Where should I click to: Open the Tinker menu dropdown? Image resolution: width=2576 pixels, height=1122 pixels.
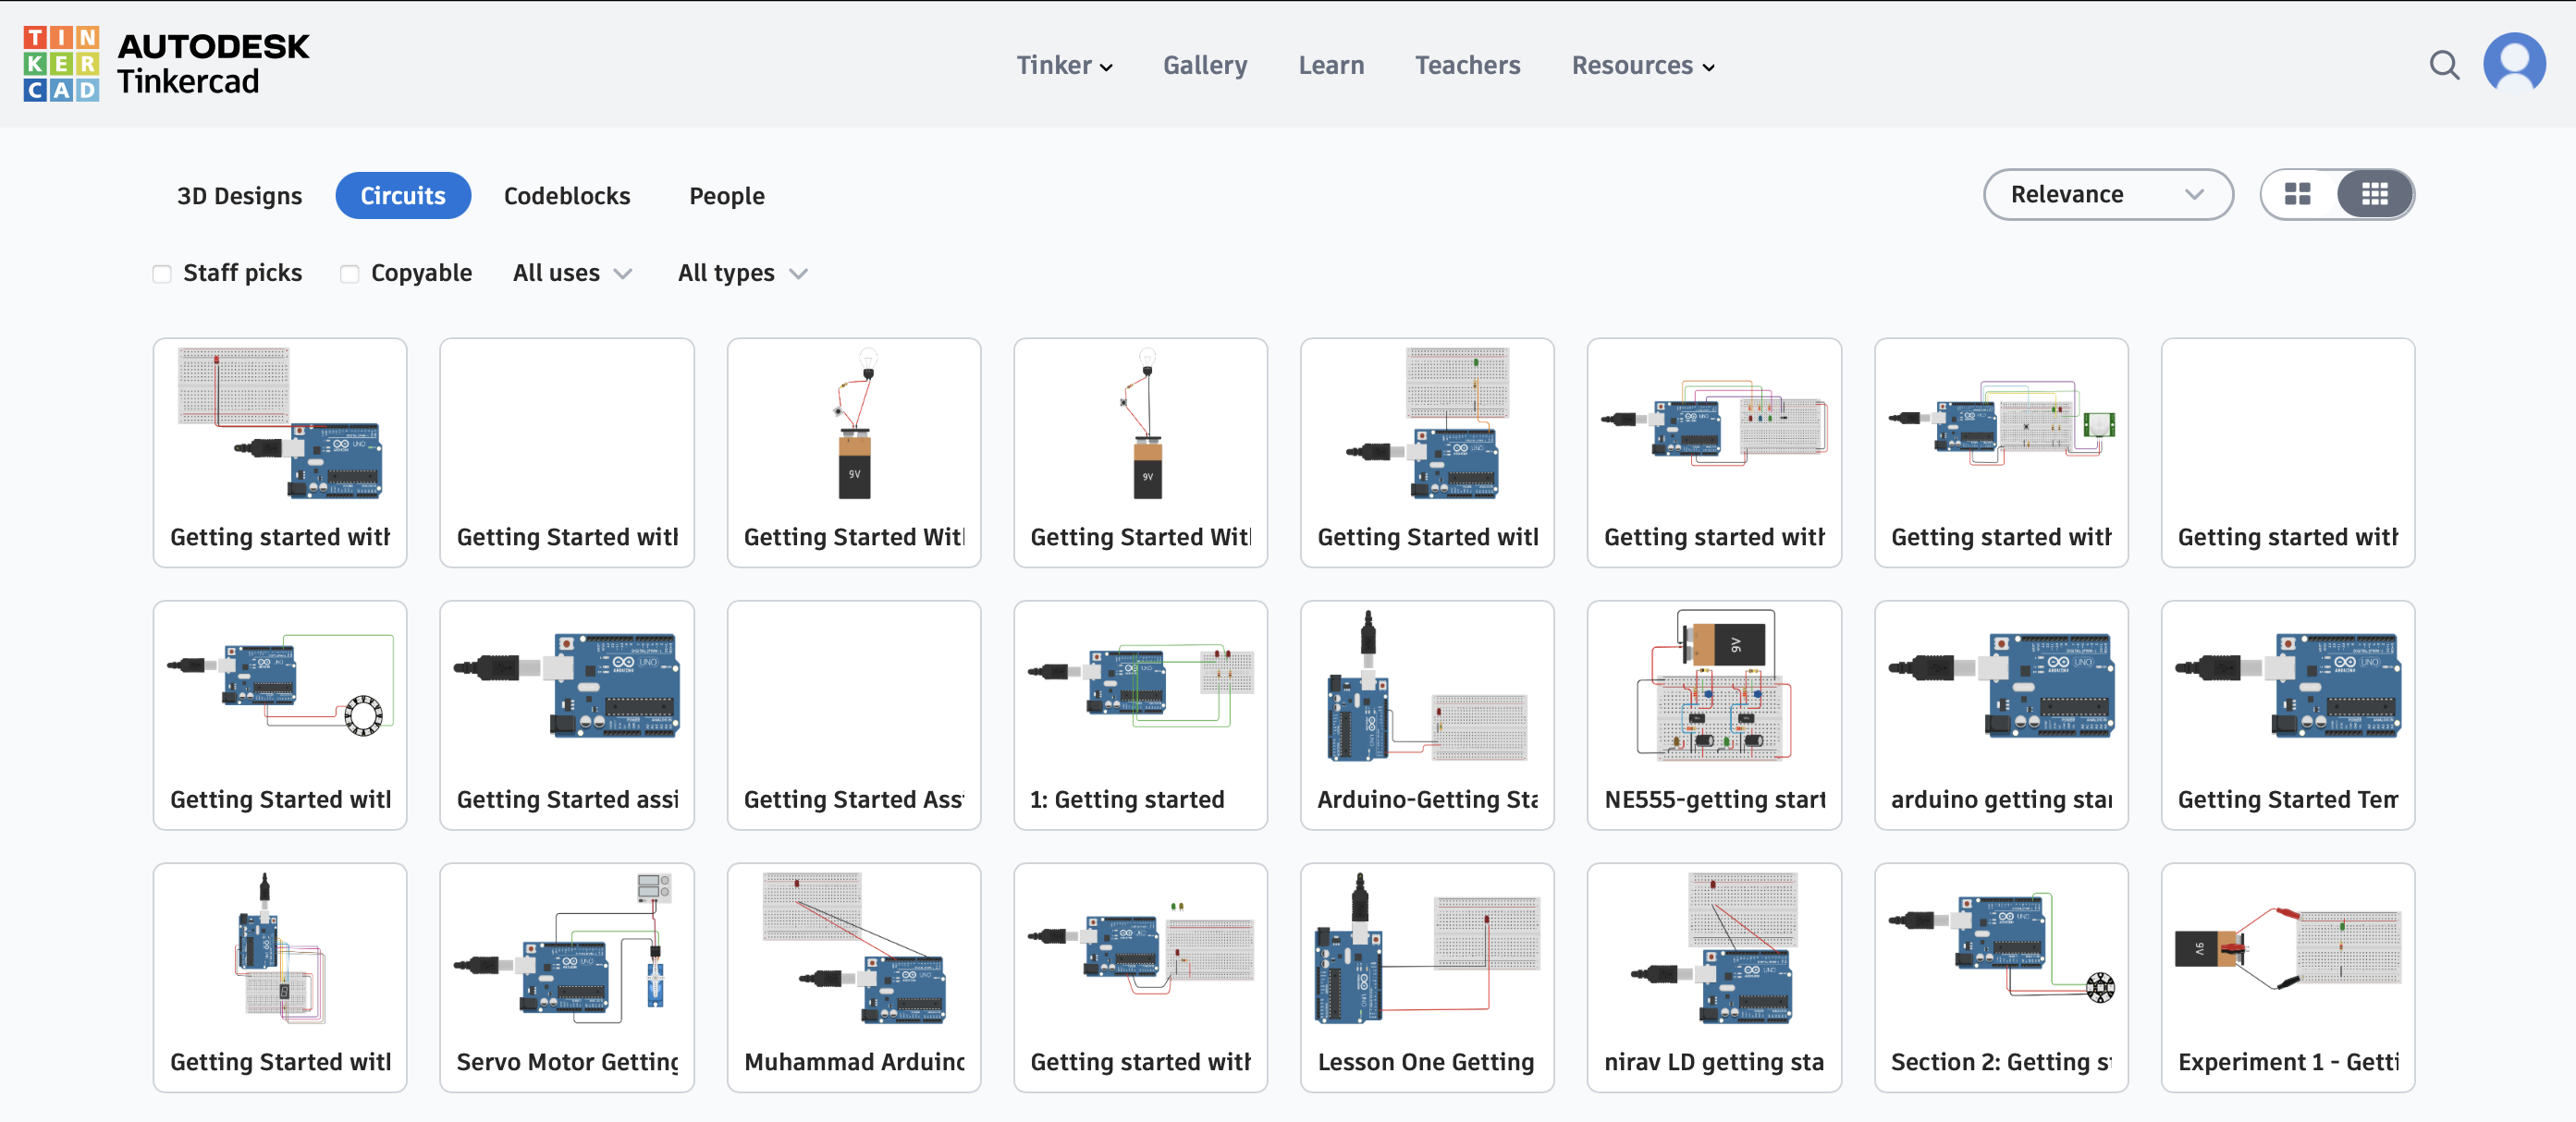(x=1064, y=65)
